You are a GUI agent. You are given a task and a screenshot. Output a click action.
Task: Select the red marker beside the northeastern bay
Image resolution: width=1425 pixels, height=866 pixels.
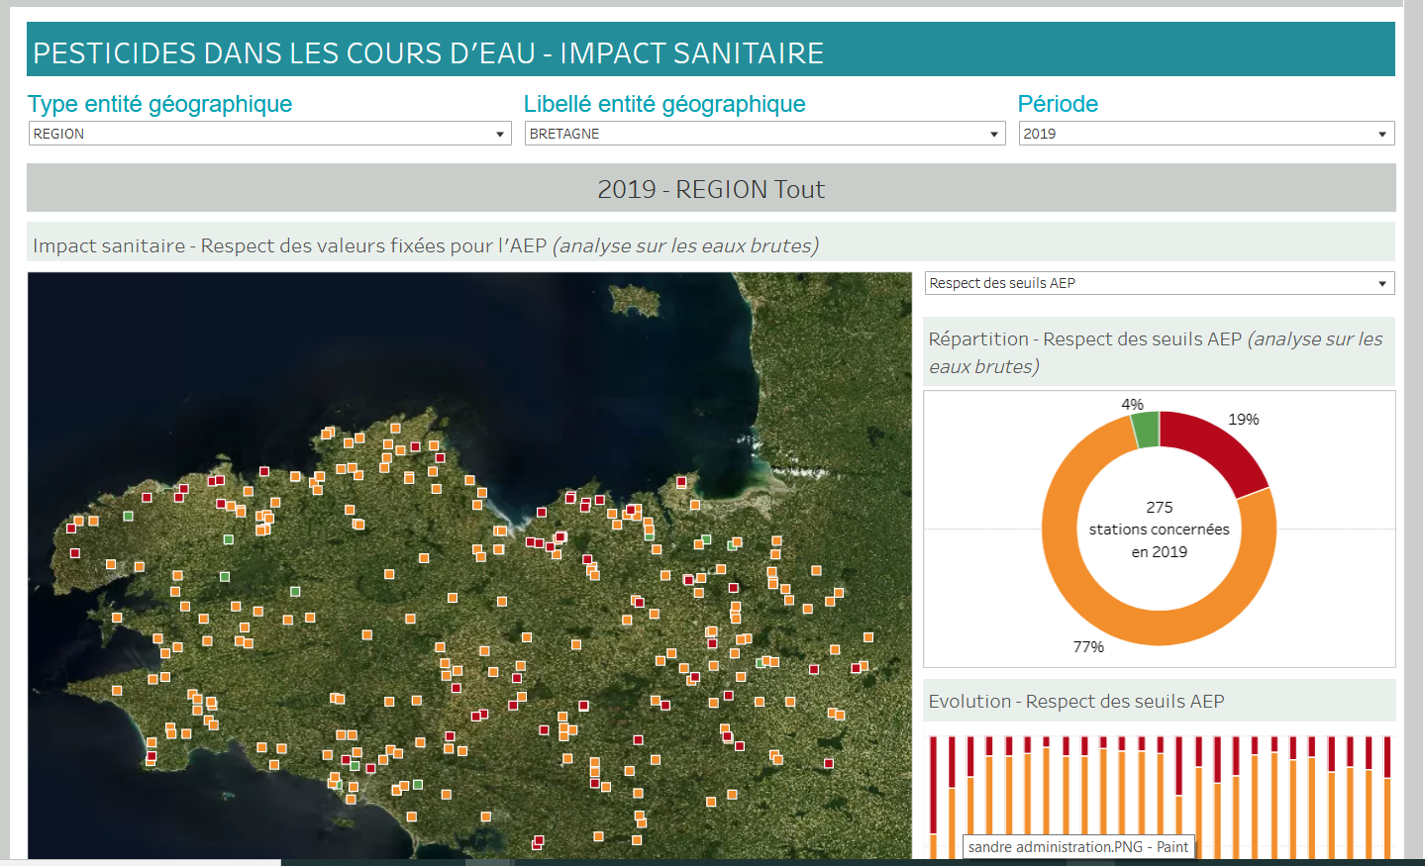point(681,482)
